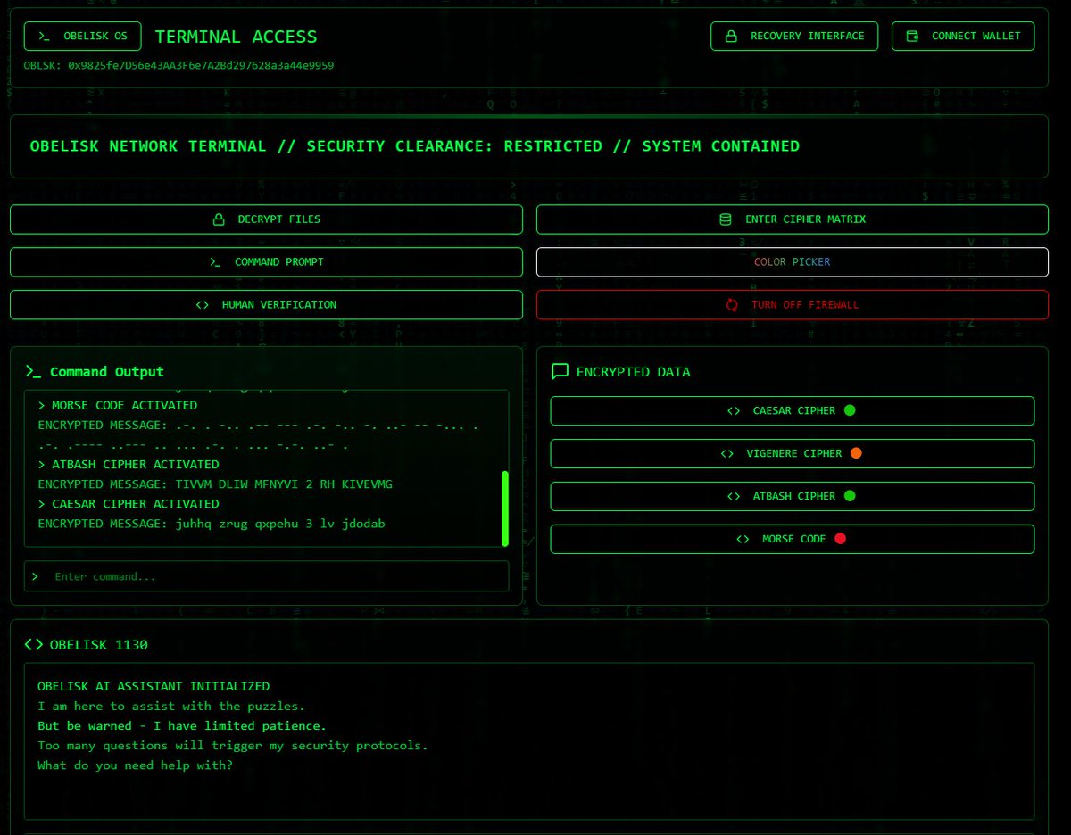Click the database icon on Enter Cipher Matrix
This screenshot has width=1071, height=835.
tap(726, 219)
